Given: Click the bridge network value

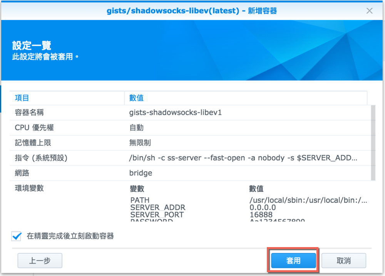Looking at the screenshot, I should [141, 173].
